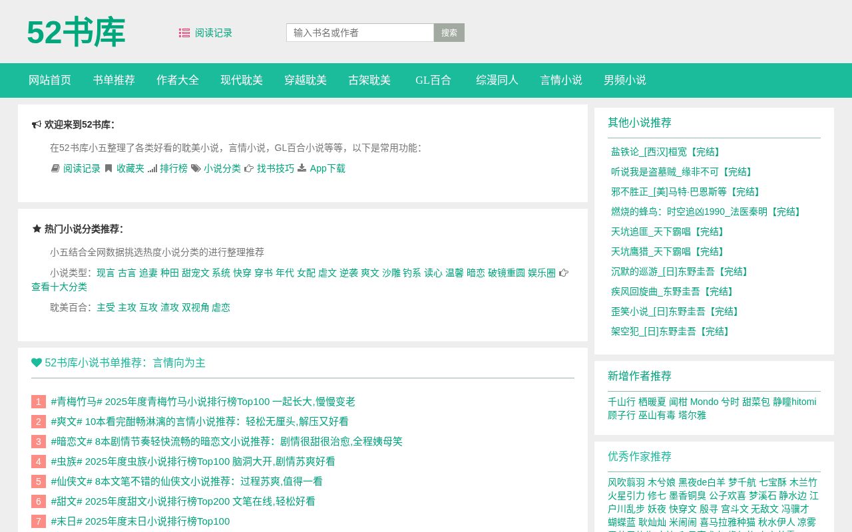Open the 盐铁论_[西汉]桓宽【完结】 link
The image size is (852, 532).
666,152
